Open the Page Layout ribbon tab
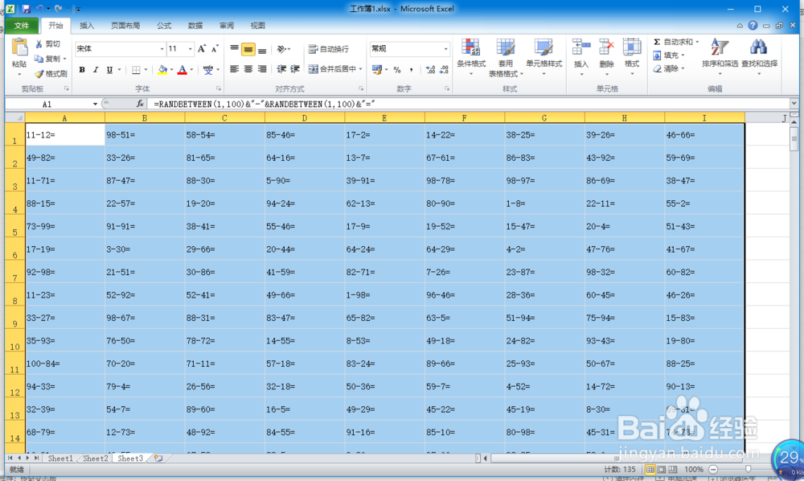The width and height of the screenshot is (804, 481). click(x=125, y=26)
